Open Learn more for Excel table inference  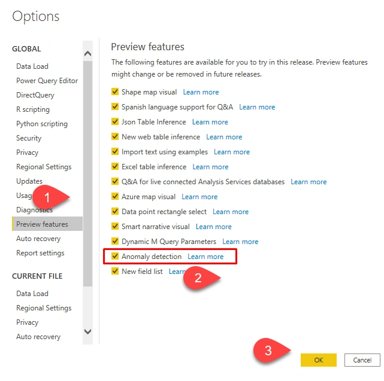pyautogui.click(x=210, y=167)
